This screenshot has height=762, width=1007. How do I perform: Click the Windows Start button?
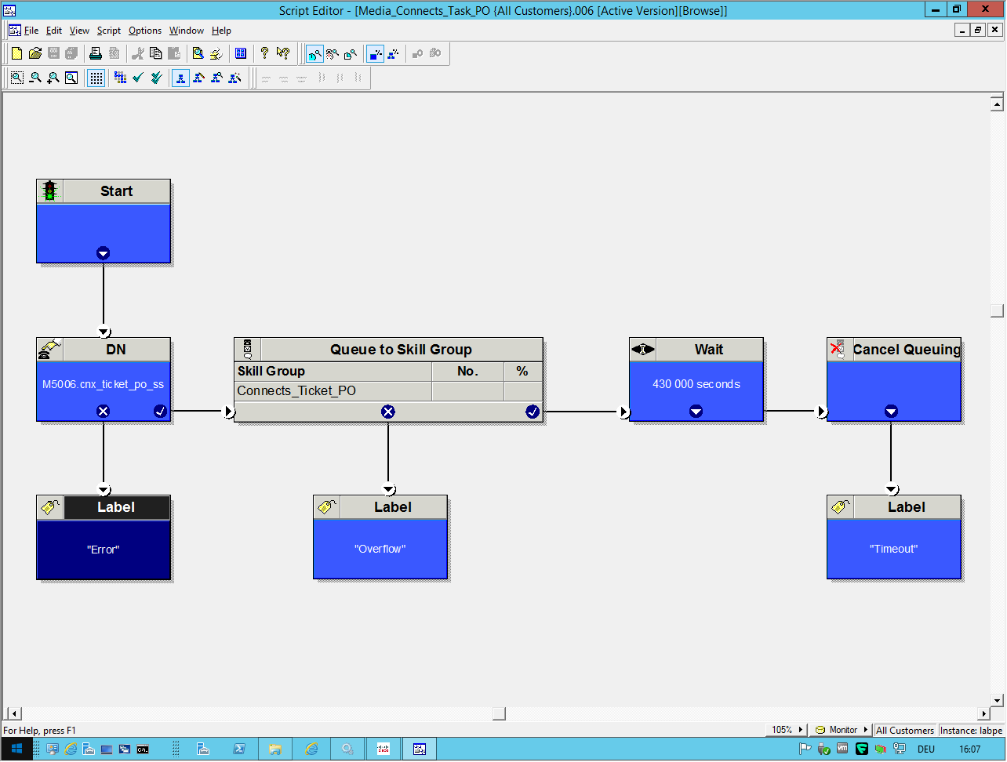pyautogui.click(x=16, y=749)
